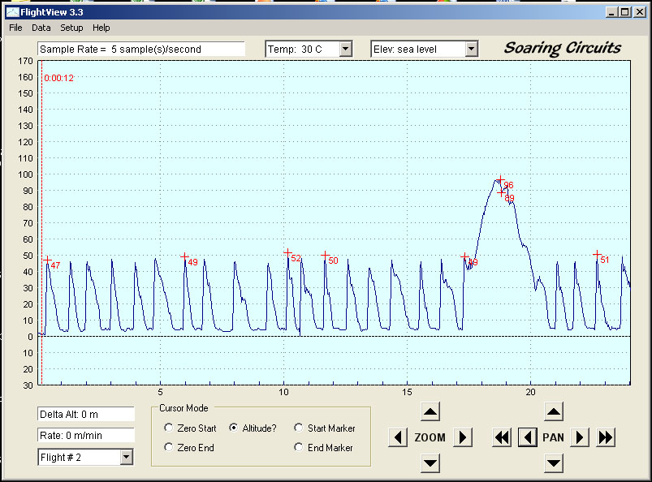Pan fast left with double arrow
The height and width of the screenshot is (482, 652).
pyautogui.click(x=502, y=437)
